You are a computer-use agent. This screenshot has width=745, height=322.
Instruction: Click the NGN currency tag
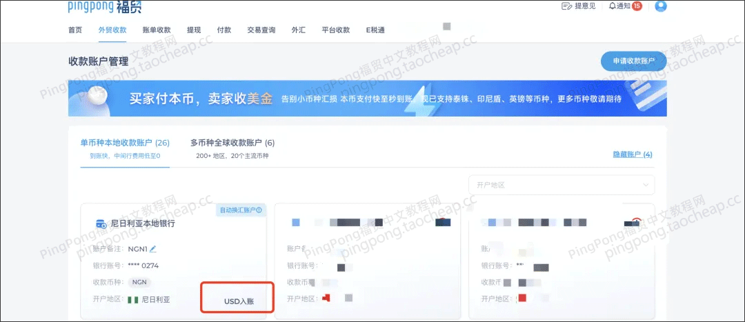click(139, 281)
